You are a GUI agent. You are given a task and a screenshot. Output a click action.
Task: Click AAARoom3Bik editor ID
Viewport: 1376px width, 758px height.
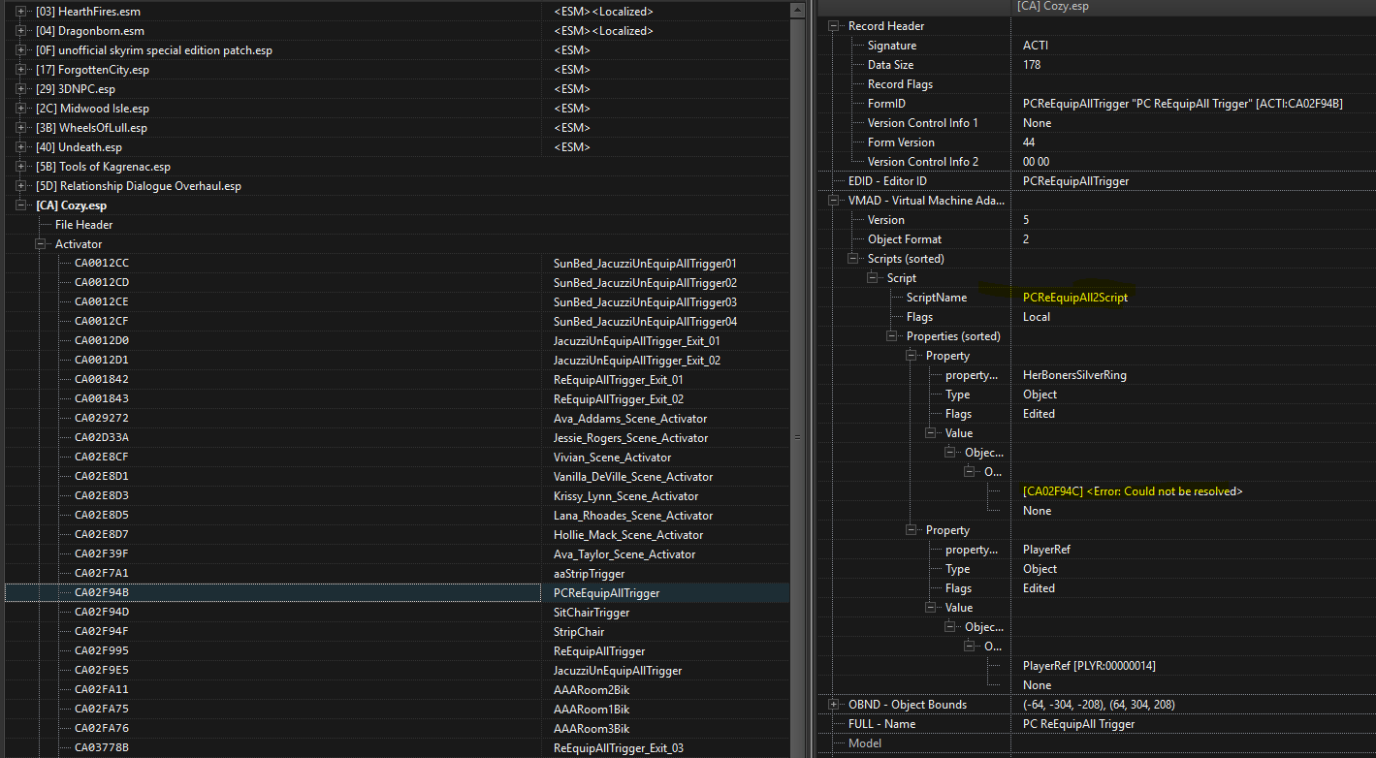point(592,729)
